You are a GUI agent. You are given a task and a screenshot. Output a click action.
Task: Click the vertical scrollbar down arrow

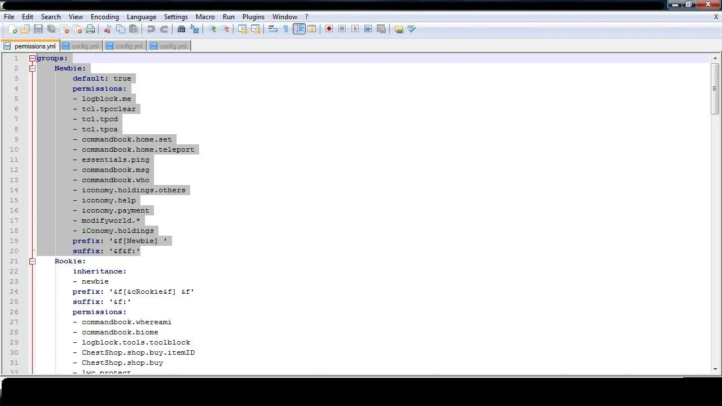click(x=715, y=369)
